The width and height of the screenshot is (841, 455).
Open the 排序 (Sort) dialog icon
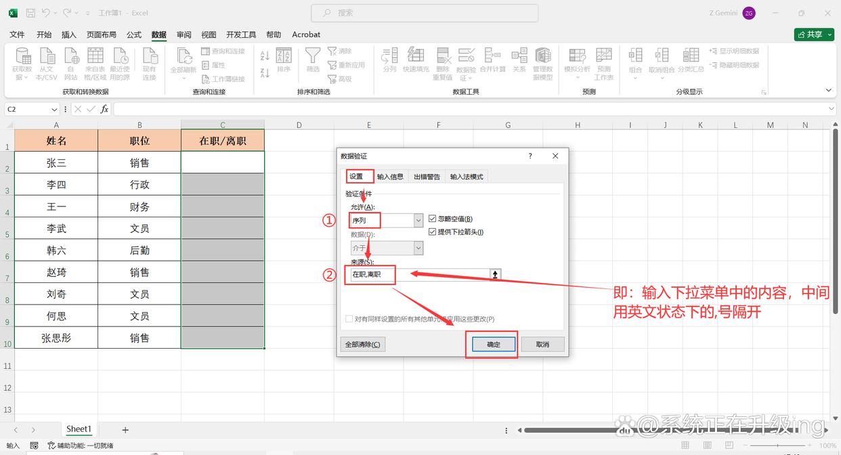pos(284,56)
